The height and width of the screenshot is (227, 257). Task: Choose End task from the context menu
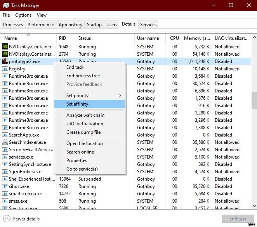pyautogui.click(x=89, y=67)
